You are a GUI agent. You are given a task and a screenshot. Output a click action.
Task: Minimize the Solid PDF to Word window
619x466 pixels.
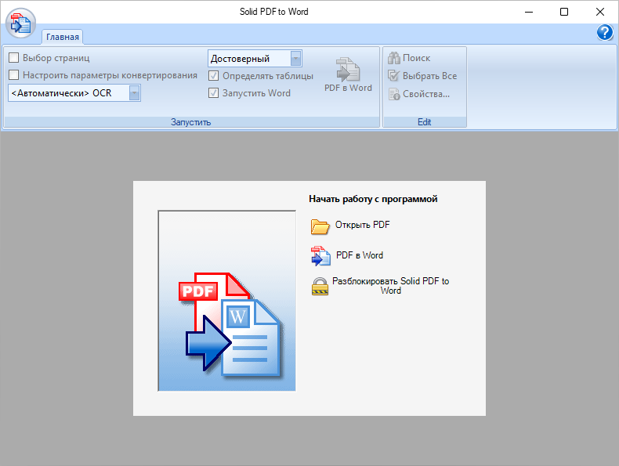tap(529, 12)
